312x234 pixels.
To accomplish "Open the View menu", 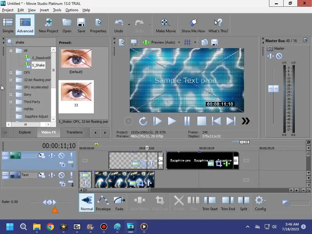I will click(x=32, y=10).
